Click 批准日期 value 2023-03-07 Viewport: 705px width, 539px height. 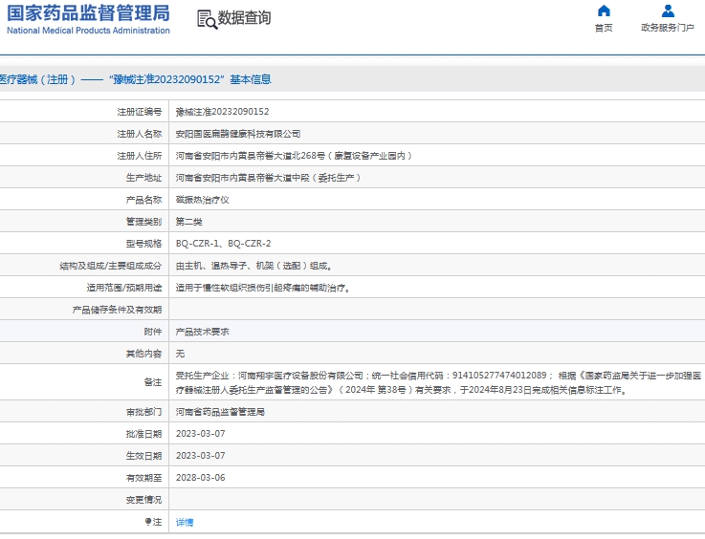(200, 434)
